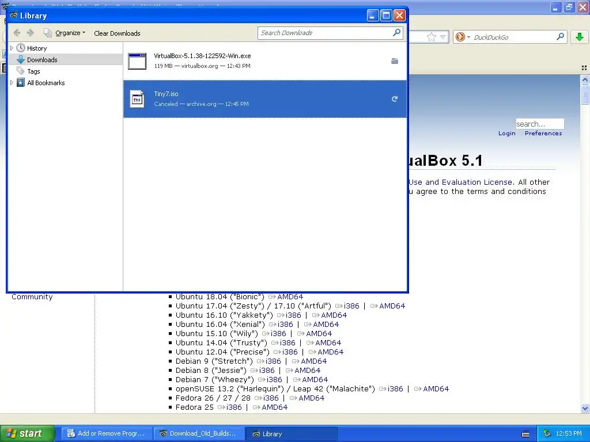The height and width of the screenshot is (442, 590).
Task: Click the Library window title bar icon
Action: pyautogui.click(x=14, y=16)
